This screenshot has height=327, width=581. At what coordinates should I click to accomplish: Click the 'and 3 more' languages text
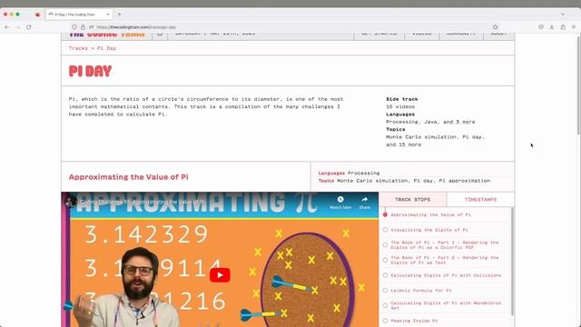pos(458,122)
